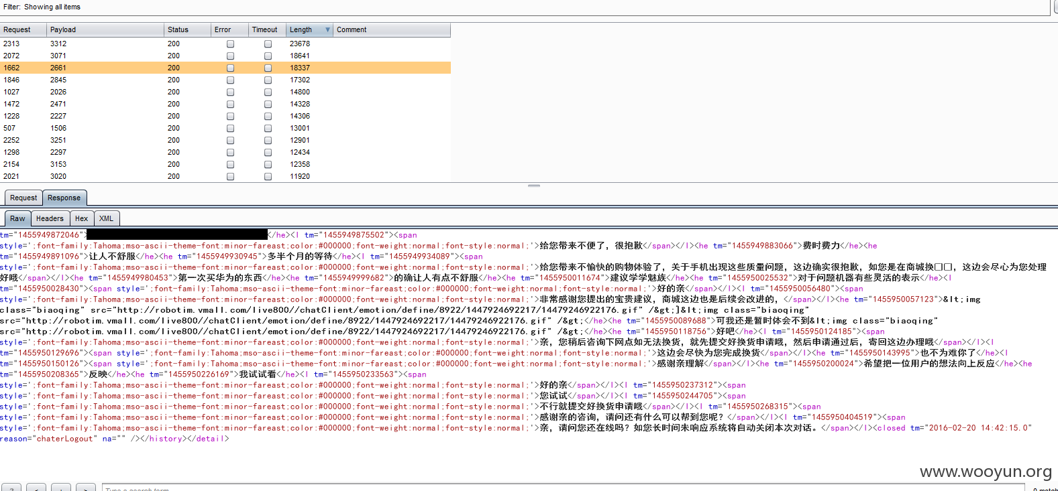Click length value 11920
This screenshot has width=1058, height=491.
point(300,176)
